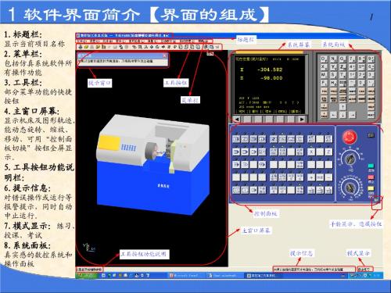Click the cursor right arrow key
This screenshot has height=293, width=391.
[352, 115]
